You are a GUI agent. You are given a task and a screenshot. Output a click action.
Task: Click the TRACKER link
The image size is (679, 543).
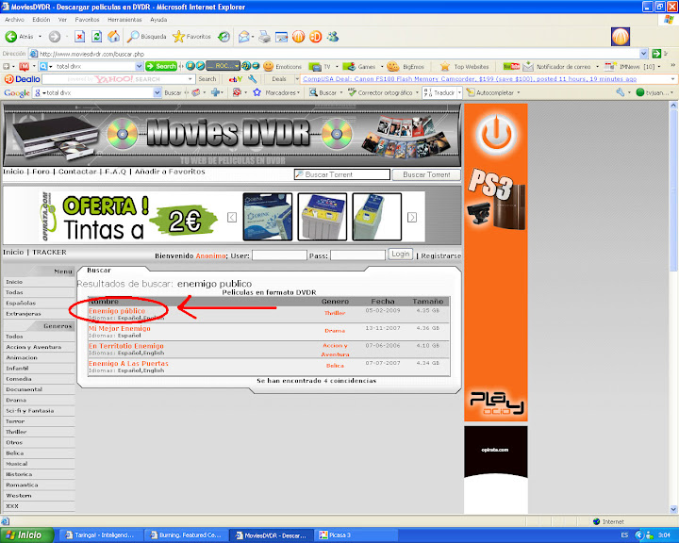click(x=49, y=252)
